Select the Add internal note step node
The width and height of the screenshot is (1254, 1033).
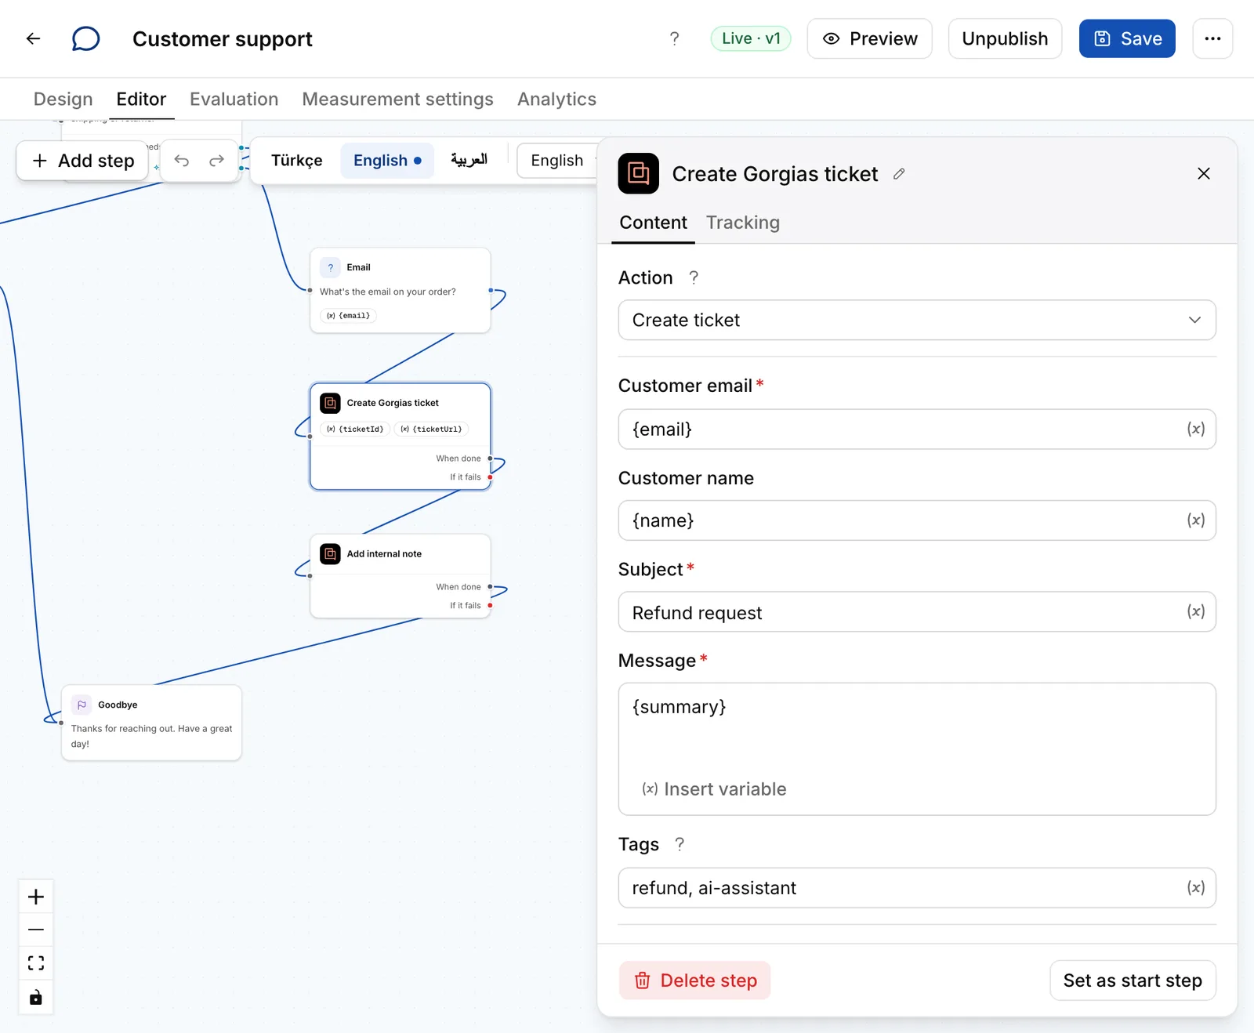coord(400,576)
